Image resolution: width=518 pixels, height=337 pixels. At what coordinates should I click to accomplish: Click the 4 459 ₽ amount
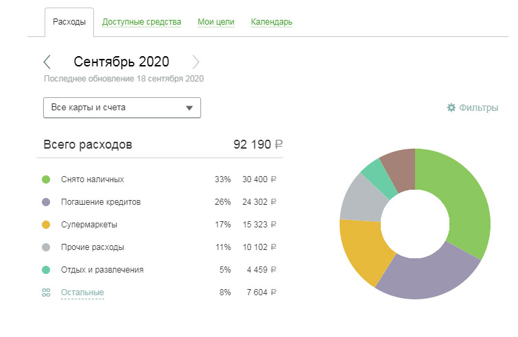261,270
